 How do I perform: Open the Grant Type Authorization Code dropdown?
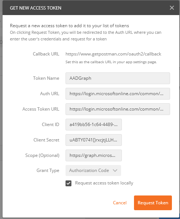coord(93,170)
